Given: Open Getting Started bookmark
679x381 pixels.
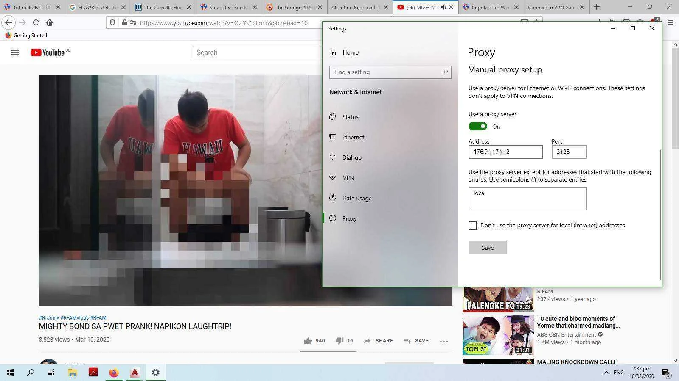Looking at the screenshot, I should point(26,36).
